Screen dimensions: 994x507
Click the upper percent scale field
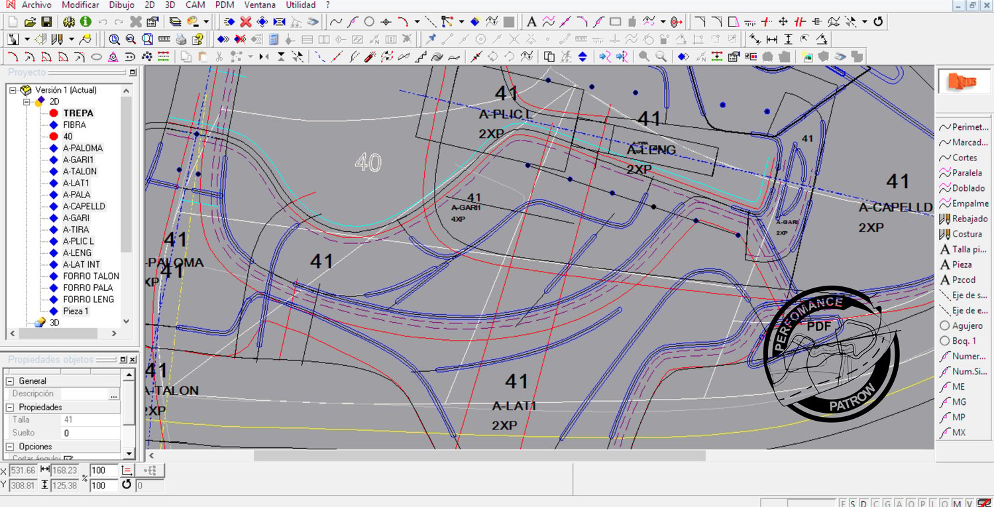point(104,471)
